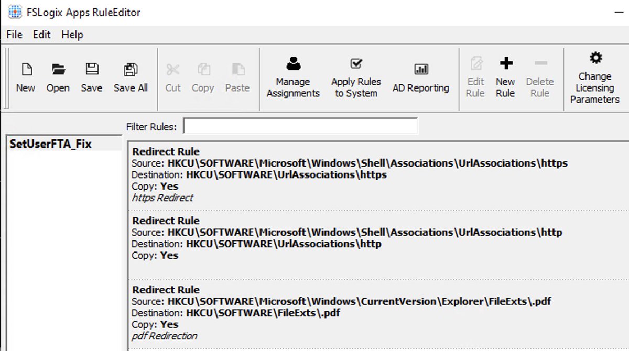
Task: Add a rule with the New Rule plus icon
Action: click(506, 64)
